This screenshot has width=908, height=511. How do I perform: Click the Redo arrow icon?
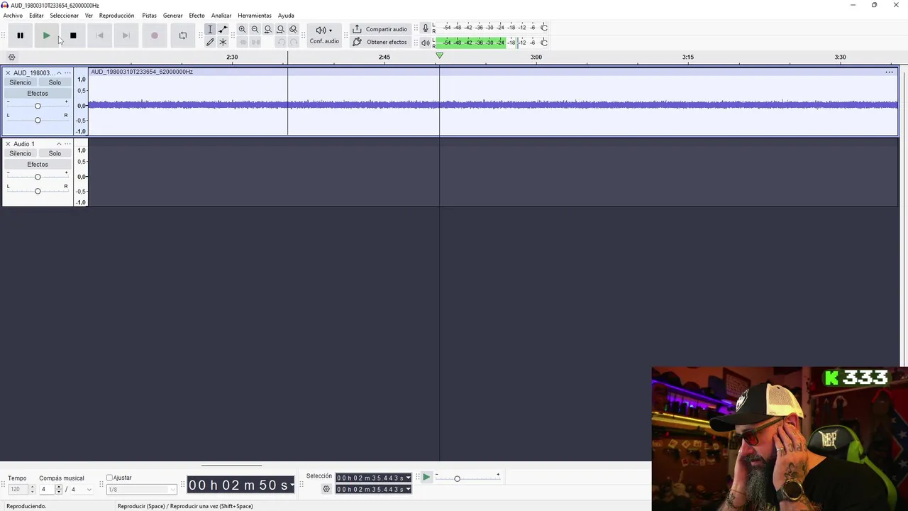point(294,42)
